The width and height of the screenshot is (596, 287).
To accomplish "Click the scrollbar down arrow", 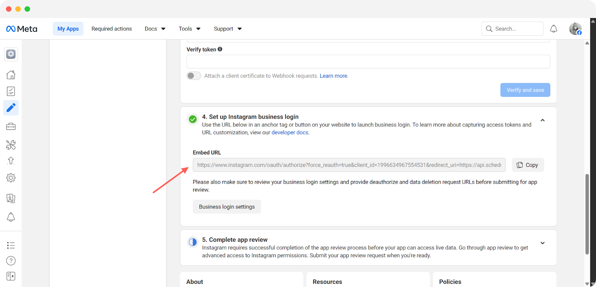I will pyautogui.click(x=587, y=284).
